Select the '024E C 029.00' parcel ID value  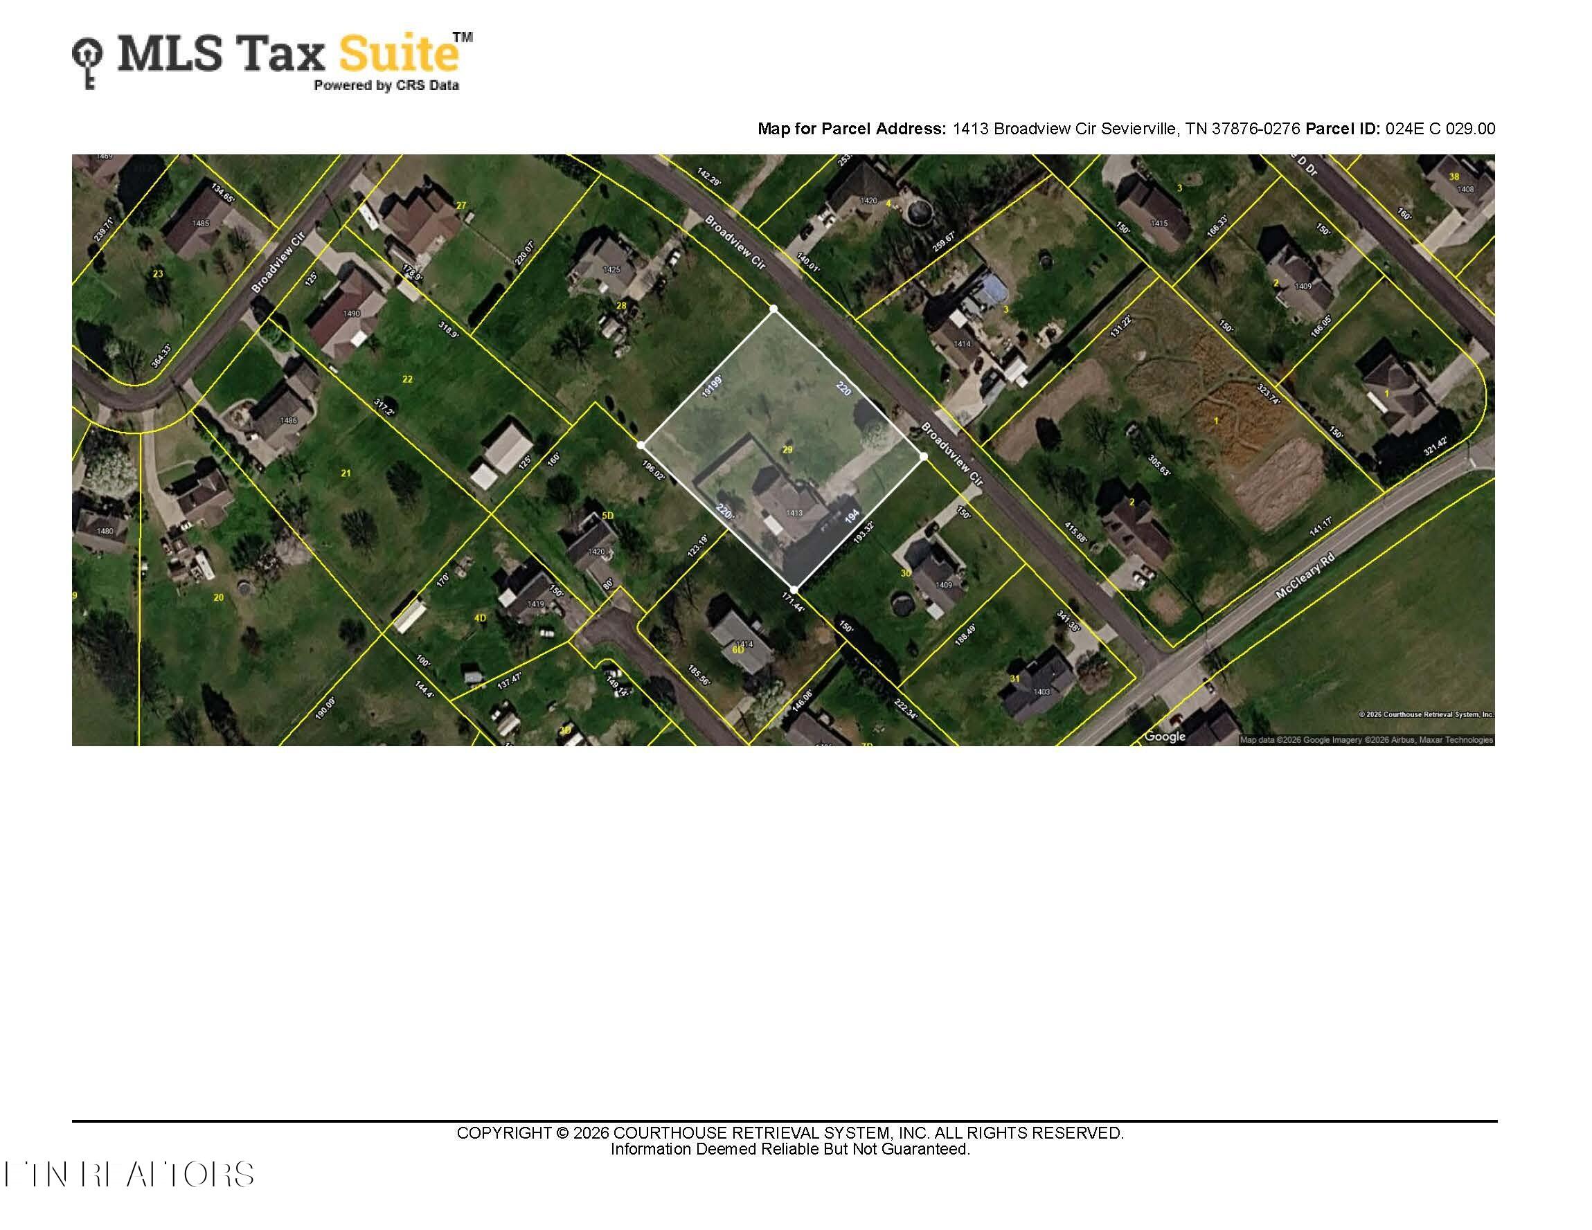coord(1440,129)
